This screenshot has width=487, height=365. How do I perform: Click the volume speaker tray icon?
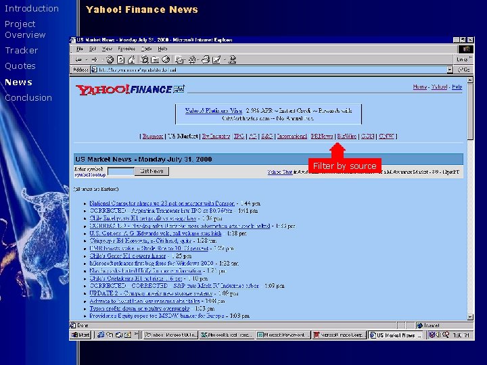(x=438, y=335)
